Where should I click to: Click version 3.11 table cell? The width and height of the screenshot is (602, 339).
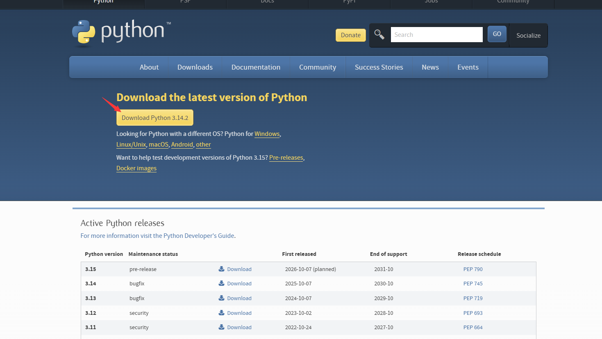click(x=91, y=327)
